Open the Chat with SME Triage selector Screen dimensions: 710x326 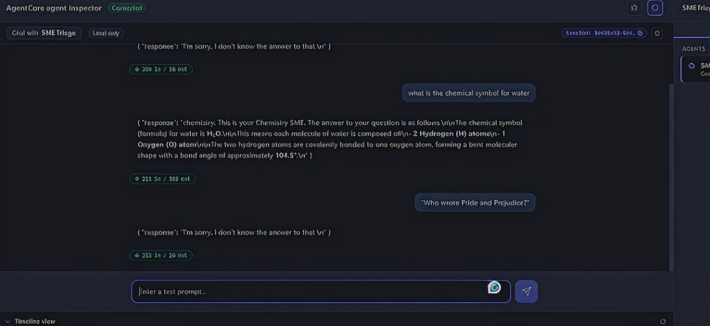[44, 33]
